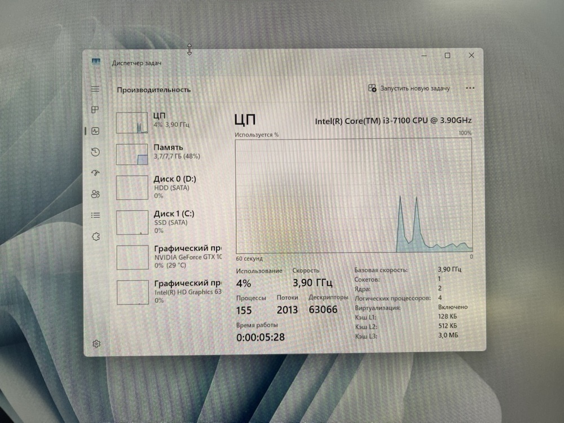Click the 'Производительность' page heading
The width and height of the screenshot is (564, 423).
pos(153,90)
